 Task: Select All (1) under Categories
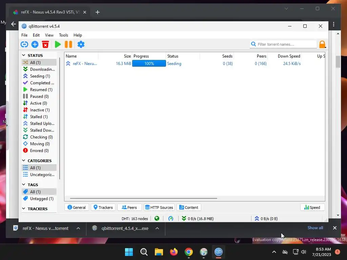point(39,168)
